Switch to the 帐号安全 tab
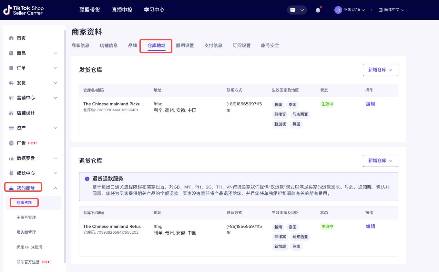Image resolution: width=439 pixels, height=272 pixels. point(270,45)
